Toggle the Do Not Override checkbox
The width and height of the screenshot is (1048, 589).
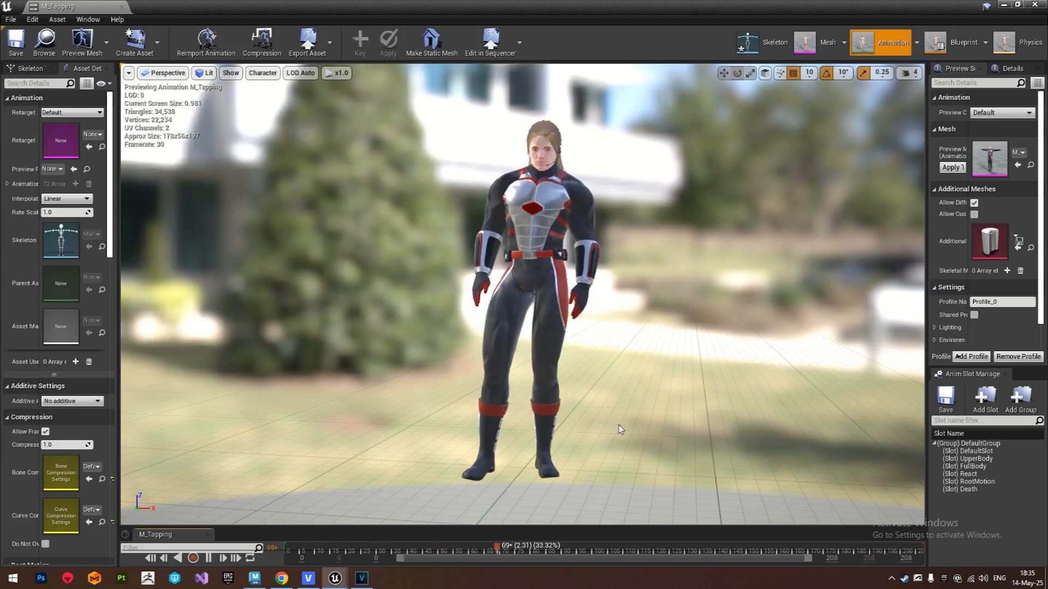coord(45,544)
